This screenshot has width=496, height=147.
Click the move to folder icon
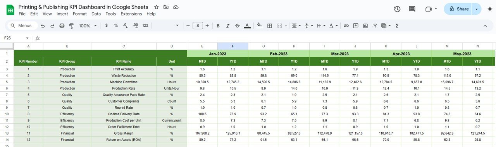(x=166, y=7)
